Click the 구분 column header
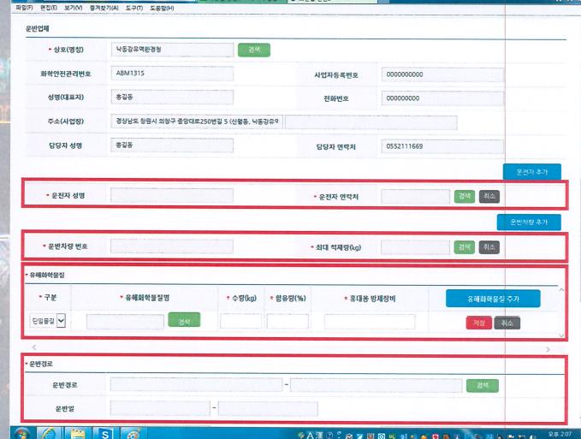The width and height of the screenshot is (581, 439). tap(50, 297)
